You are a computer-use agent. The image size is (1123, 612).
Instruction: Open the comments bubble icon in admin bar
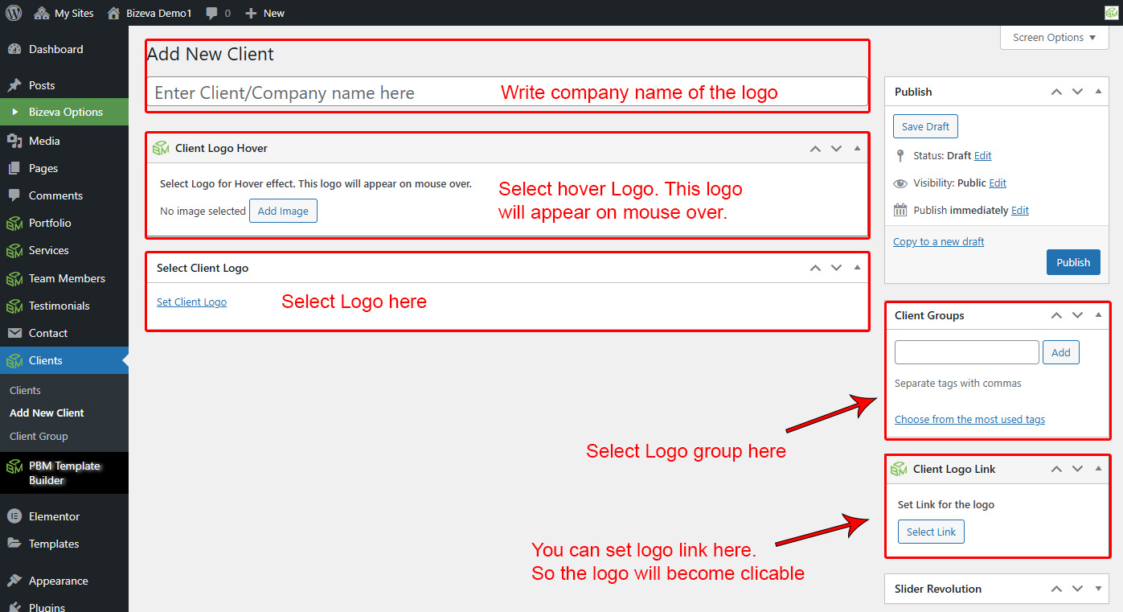(211, 14)
